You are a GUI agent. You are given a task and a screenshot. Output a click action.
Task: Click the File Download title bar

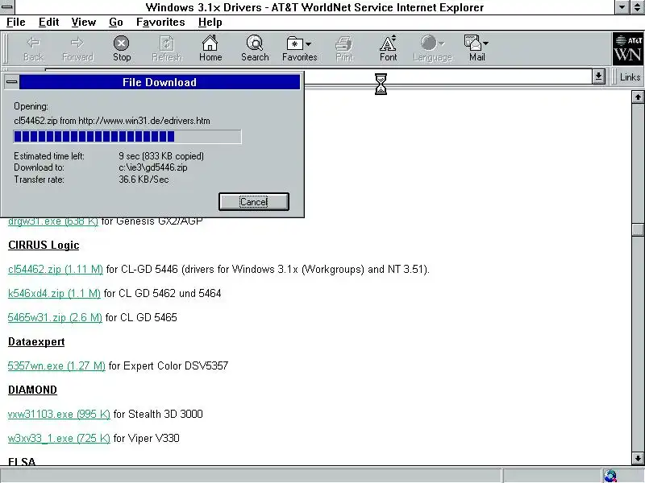pos(160,82)
